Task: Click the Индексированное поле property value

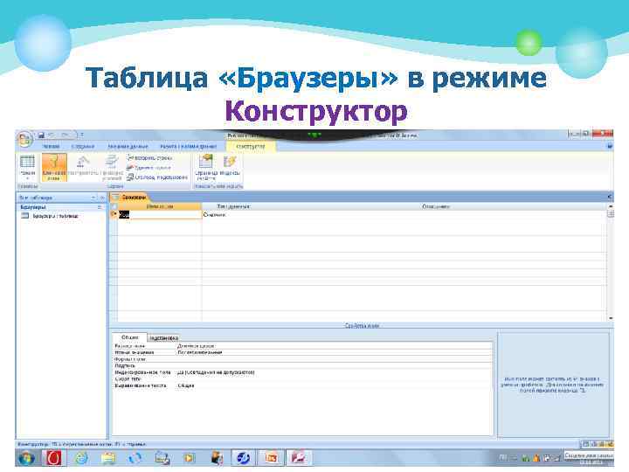Action: 334,372
